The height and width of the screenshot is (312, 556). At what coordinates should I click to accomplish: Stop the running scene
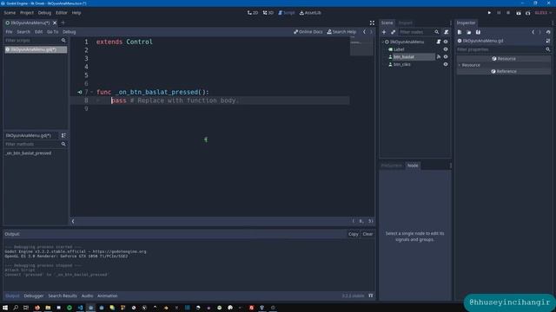(x=508, y=13)
